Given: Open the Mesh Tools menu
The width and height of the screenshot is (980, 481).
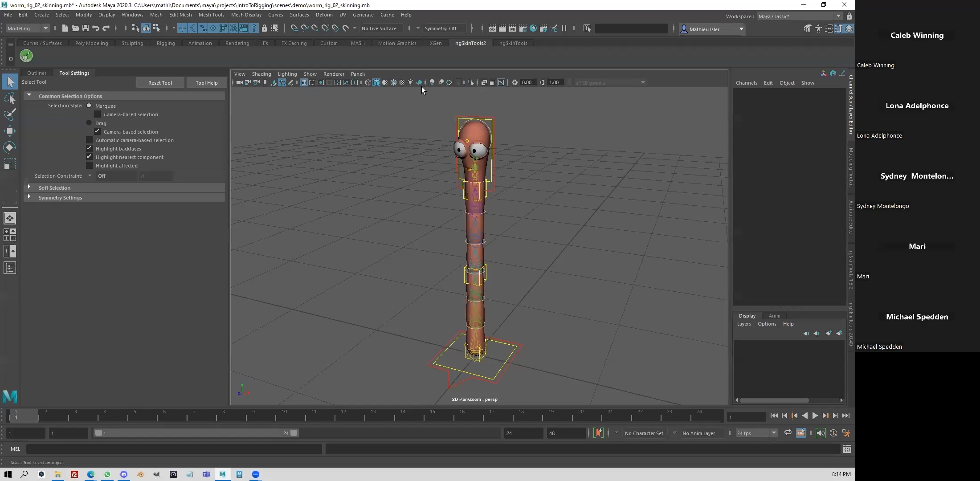Looking at the screenshot, I should [211, 15].
